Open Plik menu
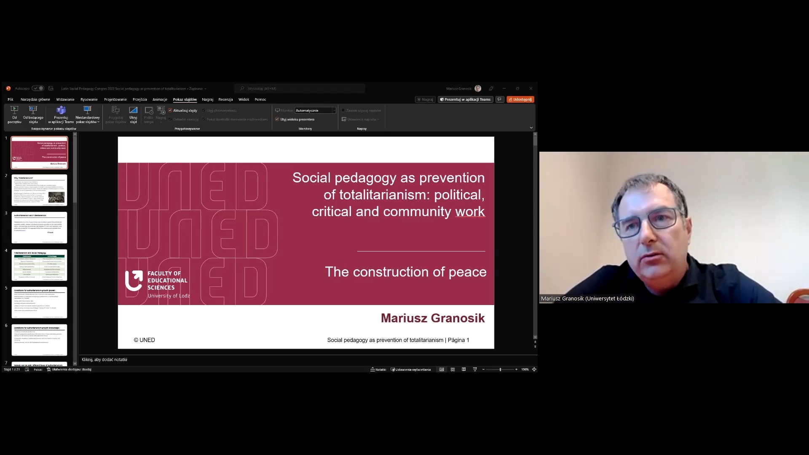 coord(11,99)
